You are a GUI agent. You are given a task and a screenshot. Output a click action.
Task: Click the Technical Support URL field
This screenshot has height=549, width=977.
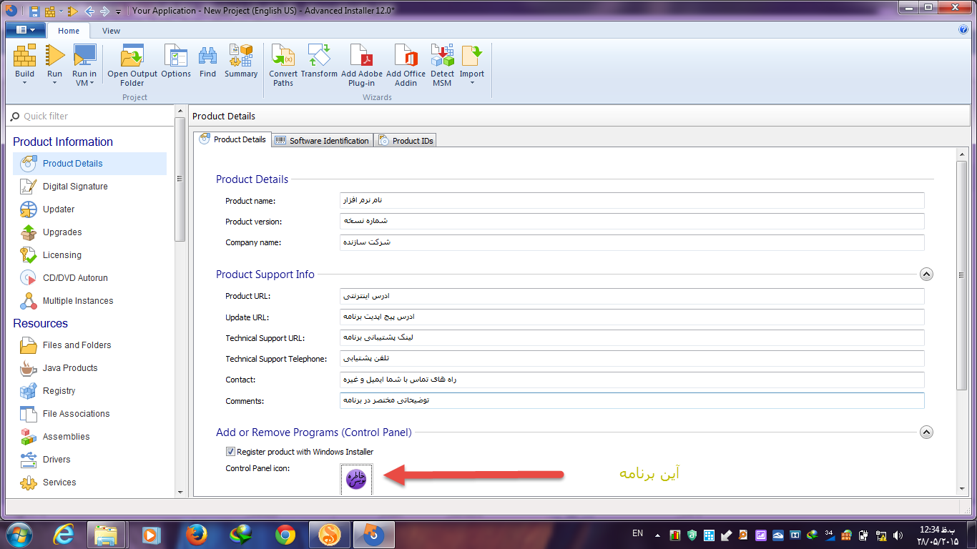tap(632, 337)
